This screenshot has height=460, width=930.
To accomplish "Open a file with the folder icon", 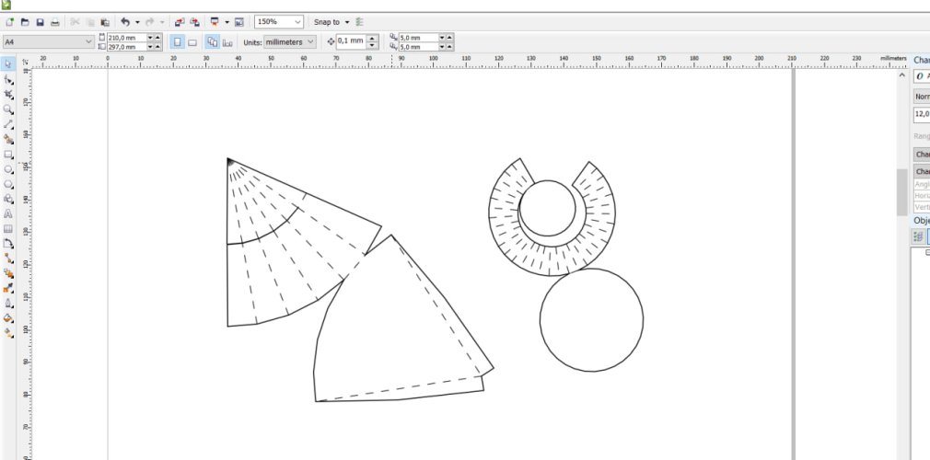I will [x=25, y=22].
